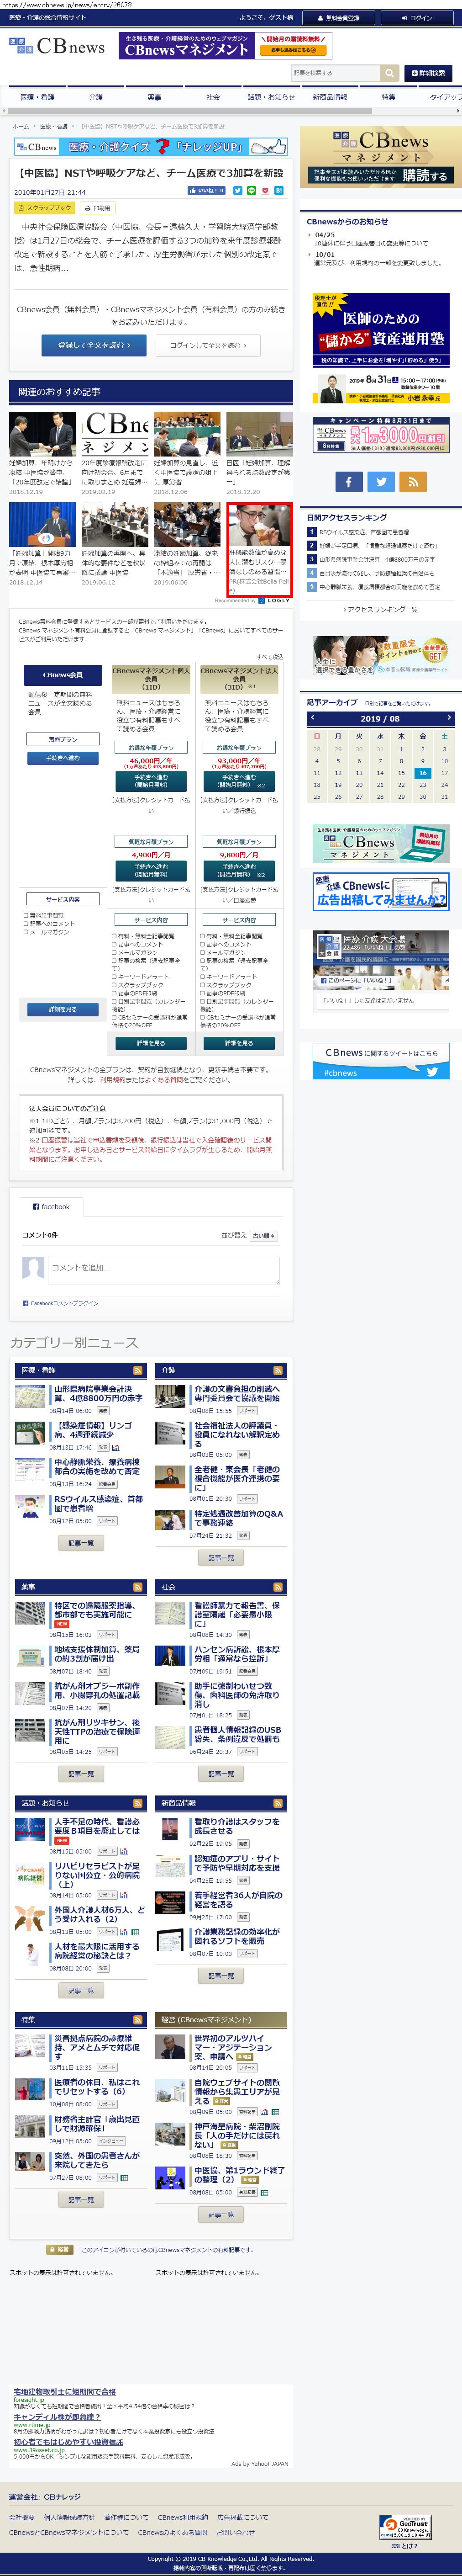
Task: Open the 話題・お知らせ navigation tab
Action: [x=271, y=97]
